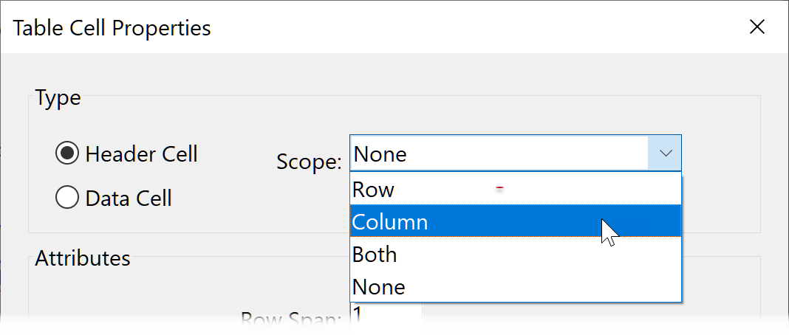Close the Table Cell Properties dialog
The width and height of the screenshot is (789, 335).
click(x=756, y=28)
